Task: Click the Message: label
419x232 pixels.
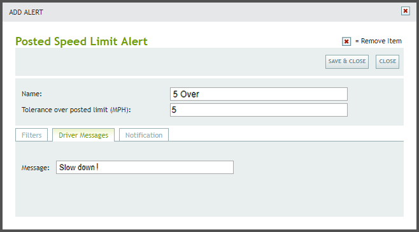Action: 36,168
